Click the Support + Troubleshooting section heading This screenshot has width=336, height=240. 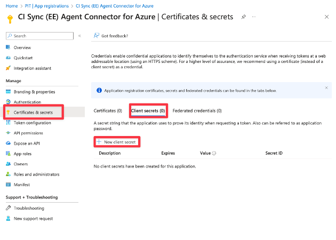coord(31,197)
